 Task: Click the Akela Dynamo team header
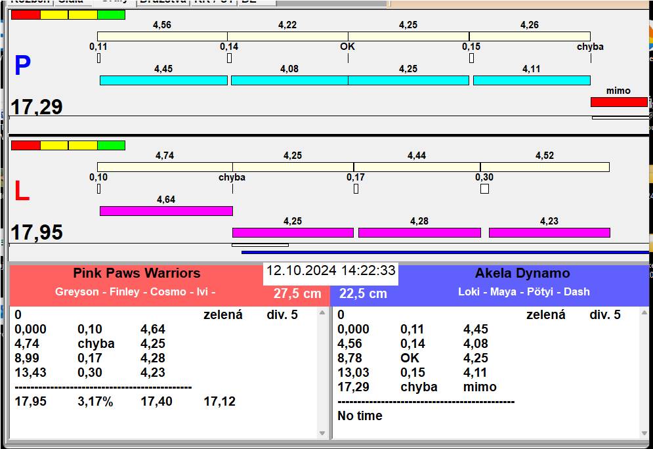tap(522, 273)
